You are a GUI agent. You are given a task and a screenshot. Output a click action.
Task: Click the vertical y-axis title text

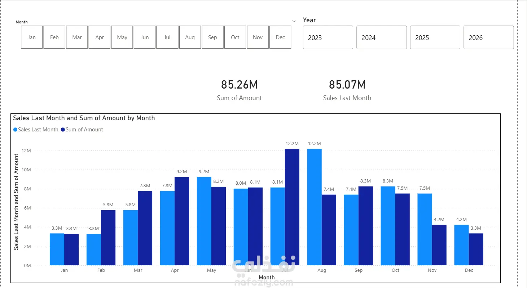[16, 202]
